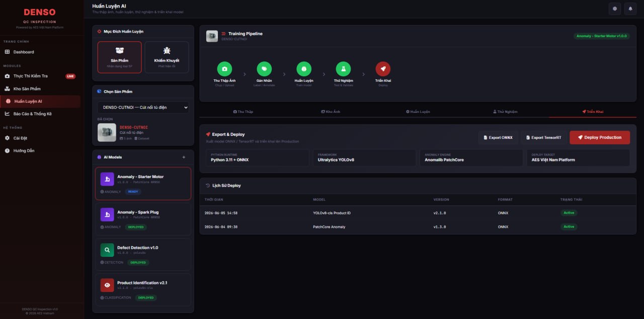Viewport: 644px width, 319px height.
Task: Switch to the Huấn Luyện tab
Action: [418, 111]
